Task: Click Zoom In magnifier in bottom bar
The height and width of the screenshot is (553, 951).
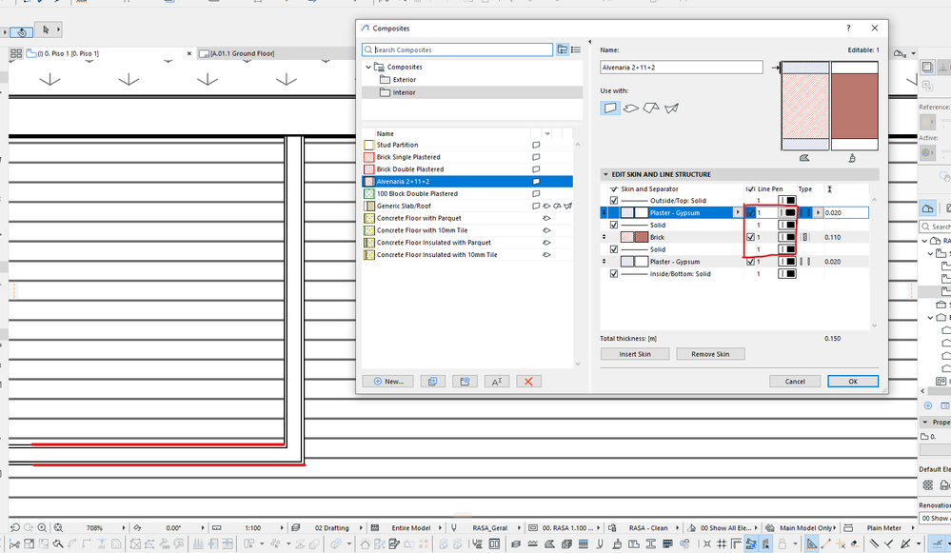Action: tap(42, 527)
